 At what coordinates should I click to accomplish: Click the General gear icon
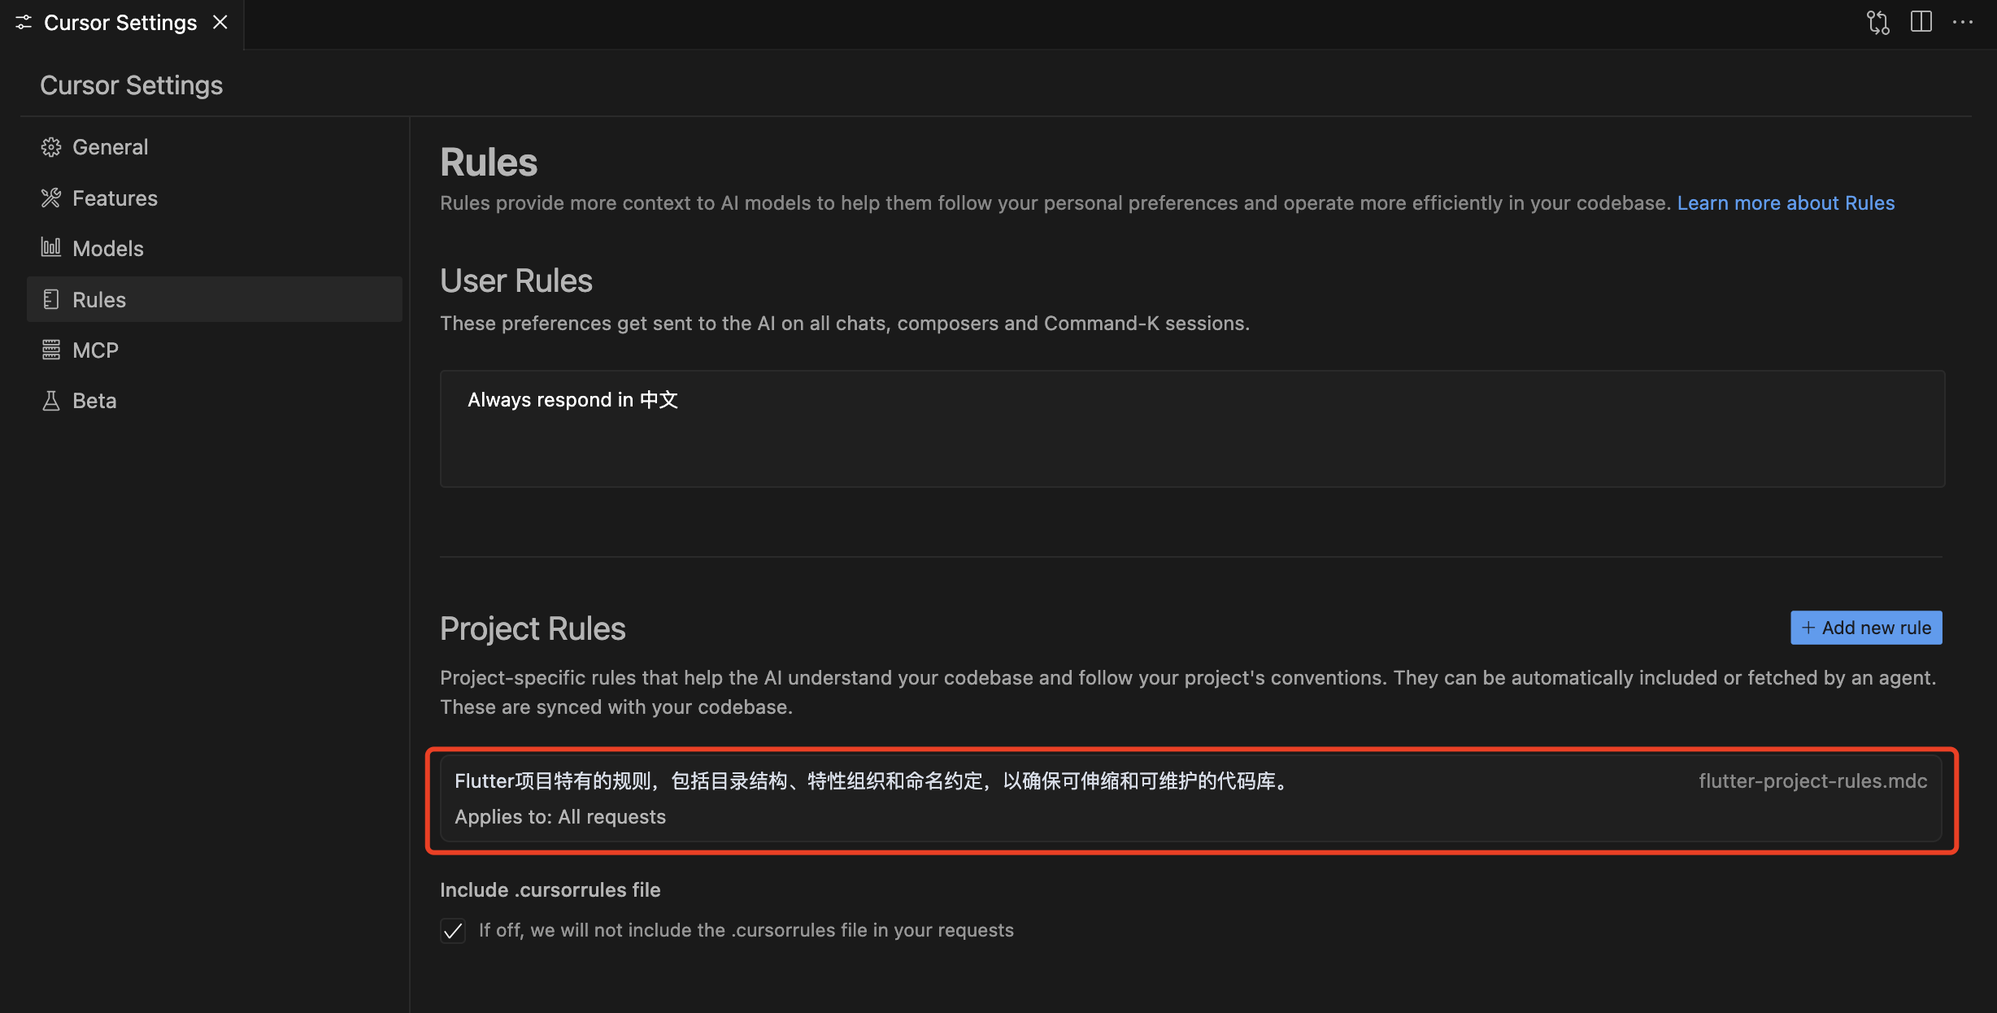click(x=50, y=147)
